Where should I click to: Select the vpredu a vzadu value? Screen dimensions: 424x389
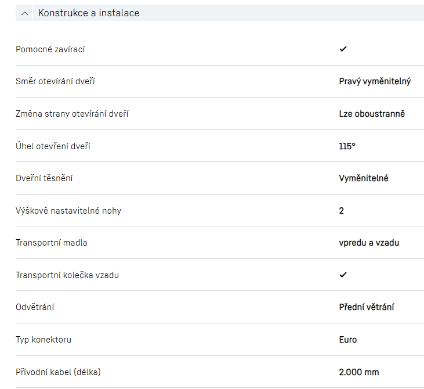pos(369,243)
